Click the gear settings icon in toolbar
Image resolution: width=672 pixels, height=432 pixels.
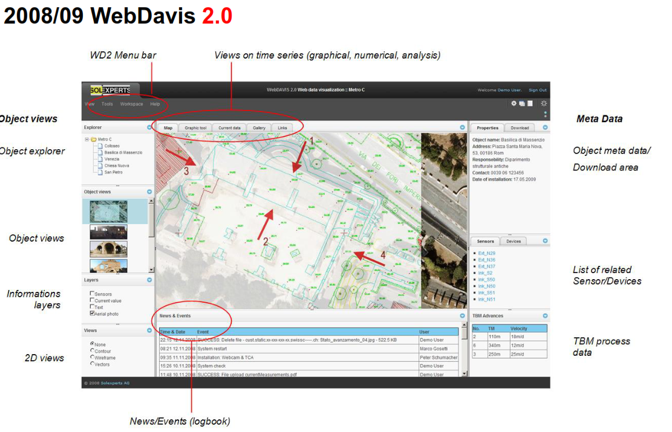tap(514, 103)
